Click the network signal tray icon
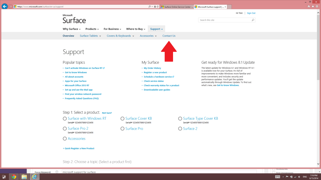Viewport: 321px width, 180px height. point(295,177)
